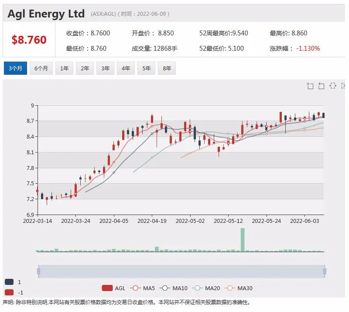Select the 52周最高价:9.540 value
Screen dimensions: 349x312
[x=223, y=33]
